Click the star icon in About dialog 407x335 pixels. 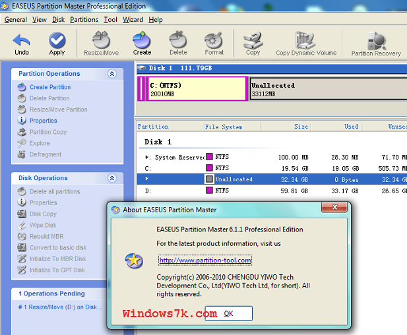tap(134, 260)
